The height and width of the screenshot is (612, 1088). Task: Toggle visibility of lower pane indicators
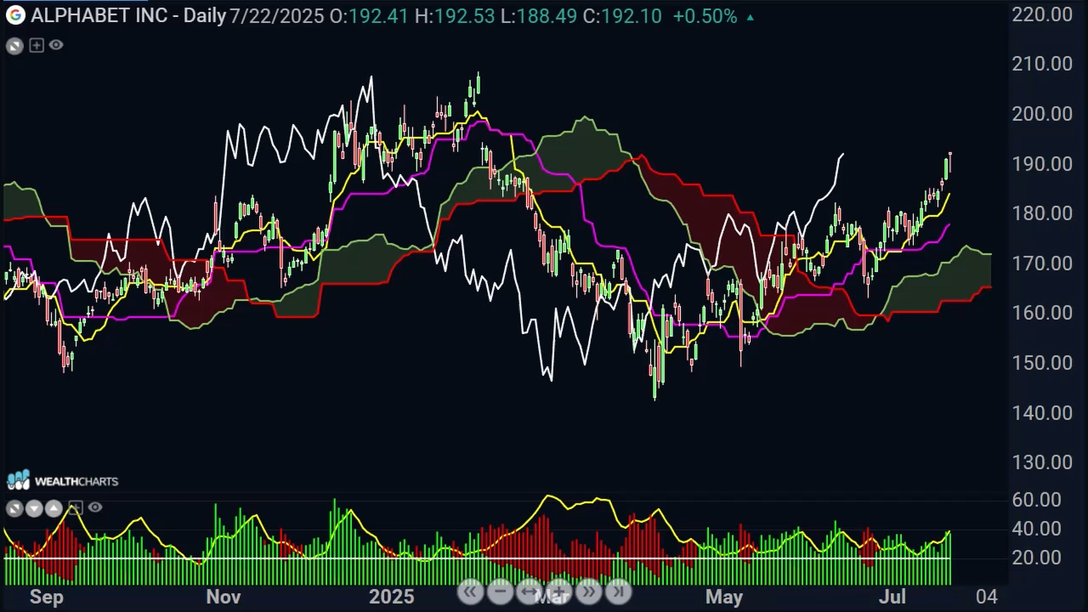click(95, 507)
